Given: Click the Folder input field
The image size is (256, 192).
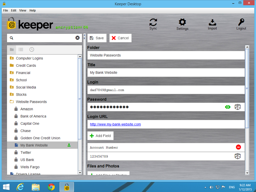Looking at the screenshot, I should point(166,55).
